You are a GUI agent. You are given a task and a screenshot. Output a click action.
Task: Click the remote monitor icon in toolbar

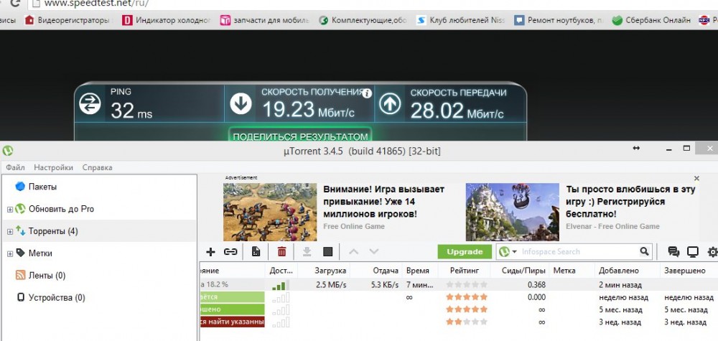tap(693, 252)
